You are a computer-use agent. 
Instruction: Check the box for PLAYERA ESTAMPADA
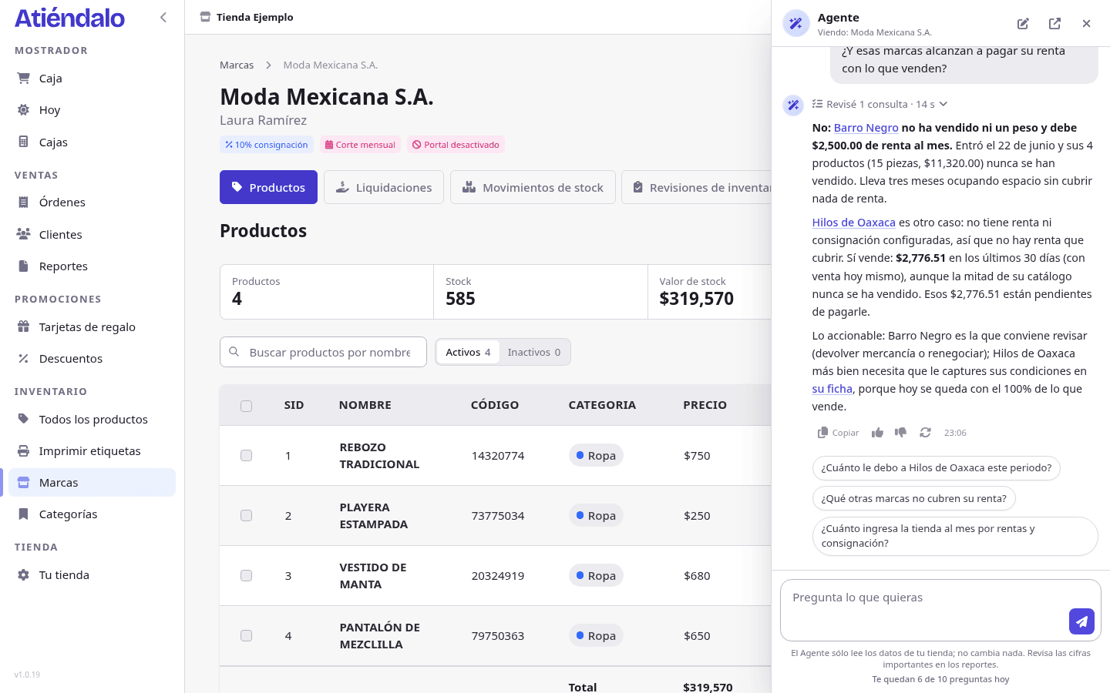pyautogui.click(x=246, y=516)
